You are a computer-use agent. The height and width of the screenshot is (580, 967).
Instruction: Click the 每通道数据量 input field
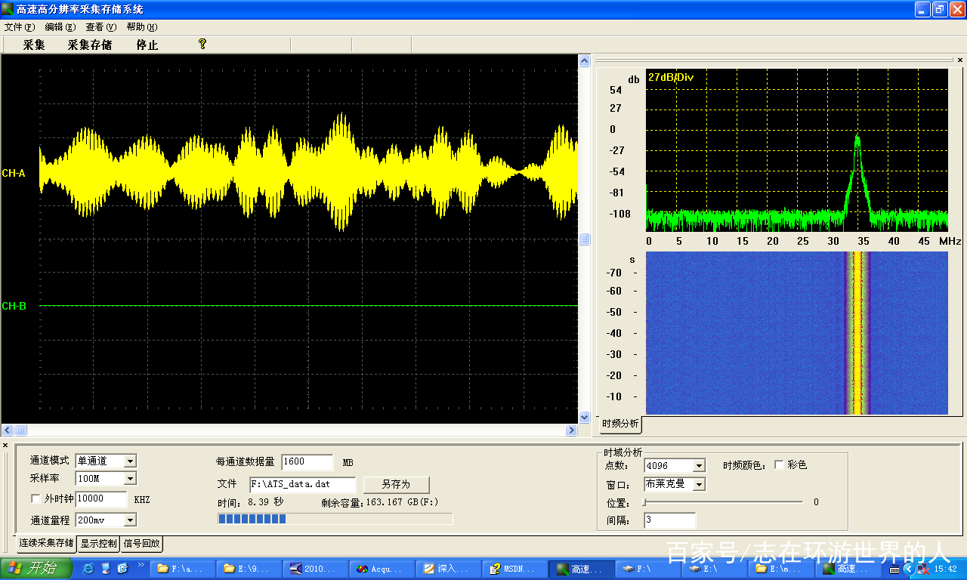[x=307, y=461]
